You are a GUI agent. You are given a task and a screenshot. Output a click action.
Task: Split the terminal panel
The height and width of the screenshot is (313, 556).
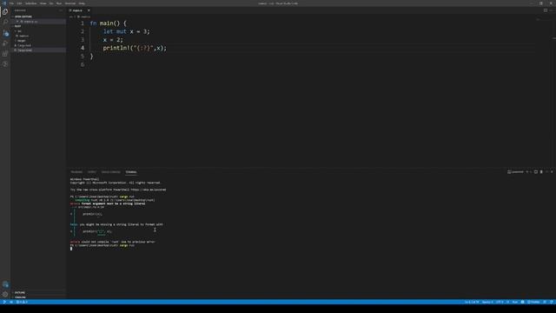click(536, 172)
